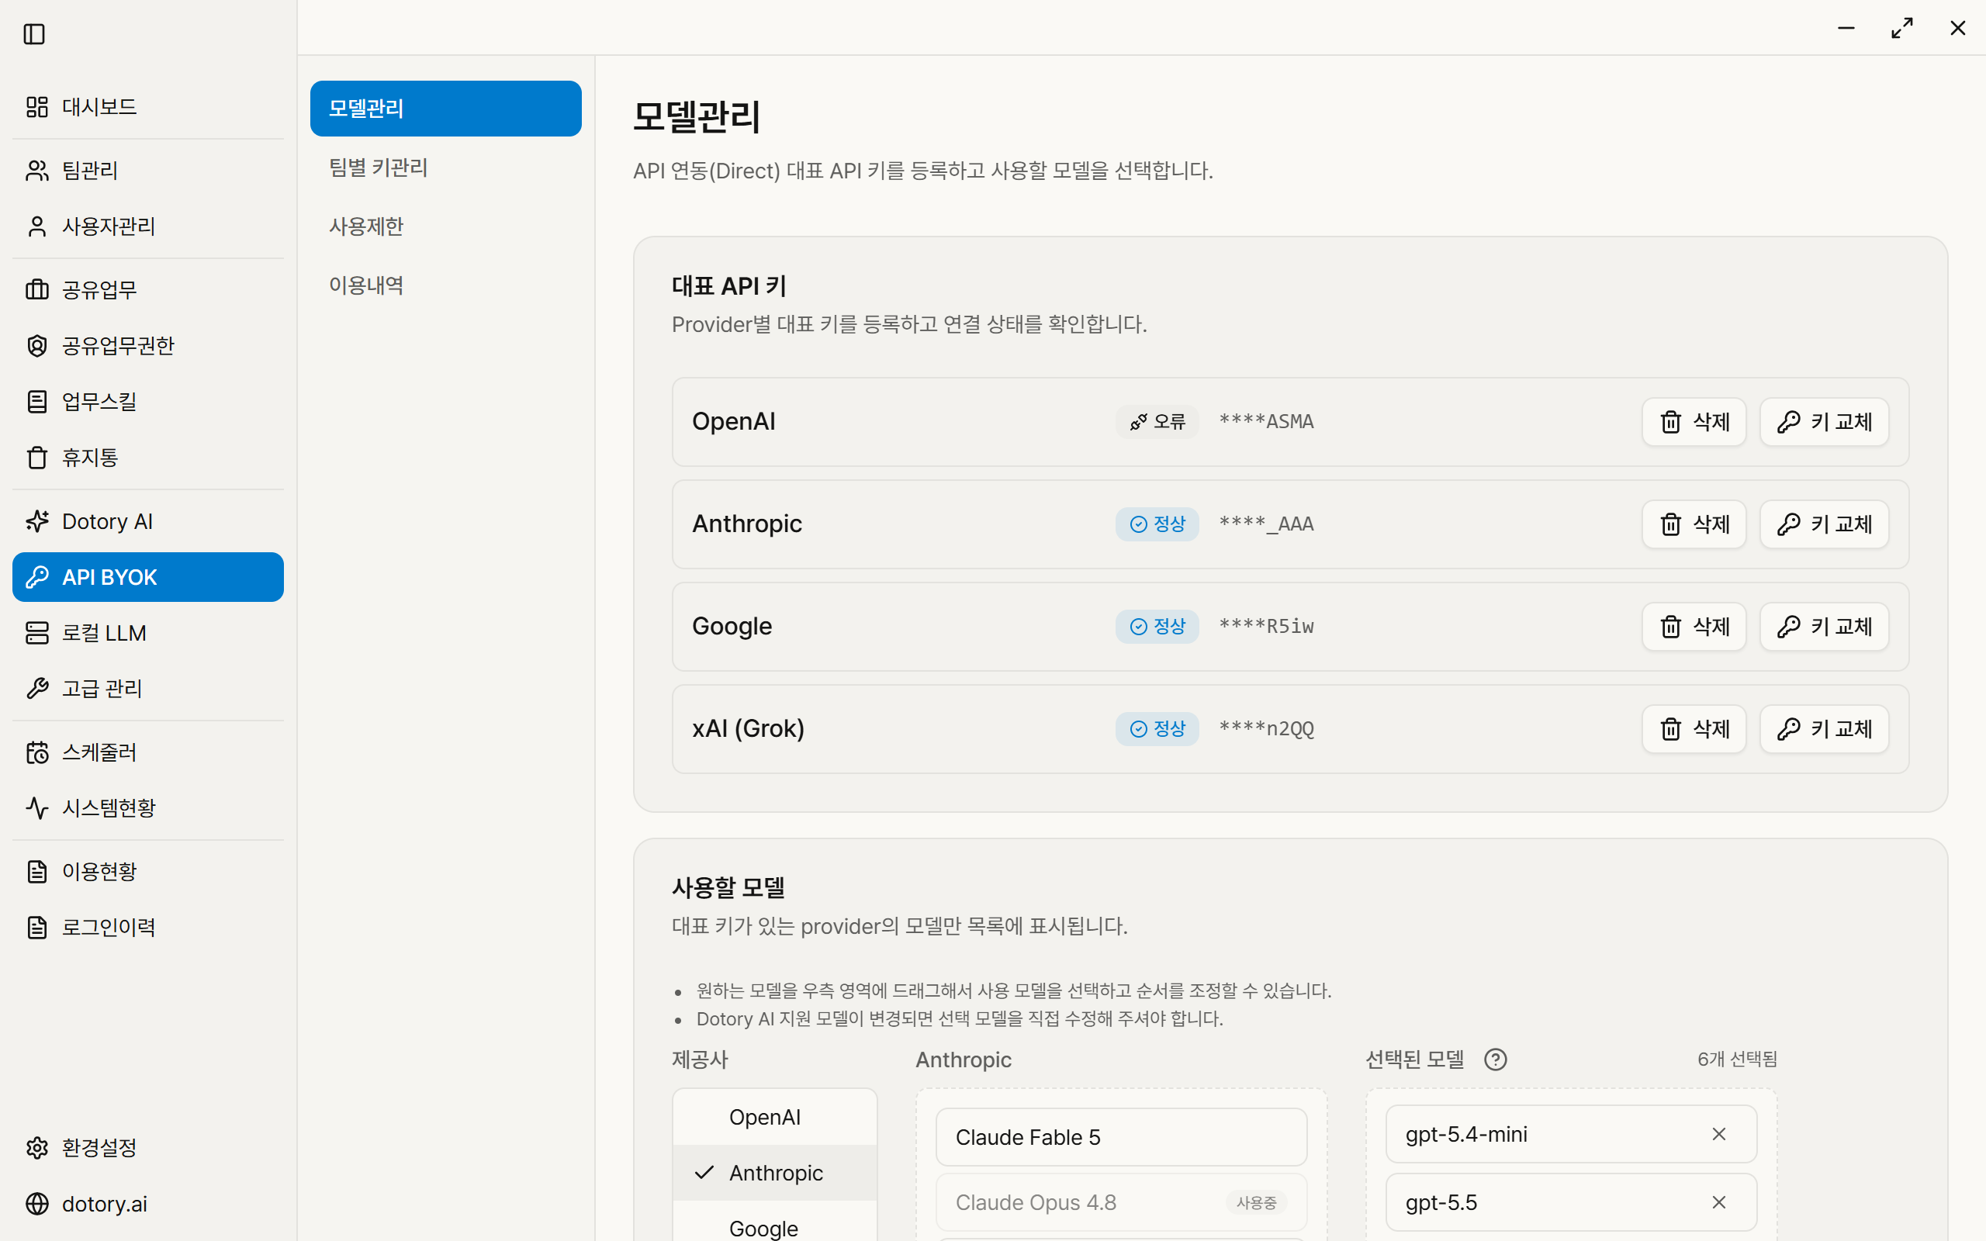Delete the xAI (Grok) API key
The height and width of the screenshot is (1241, 1986).
1694,729
